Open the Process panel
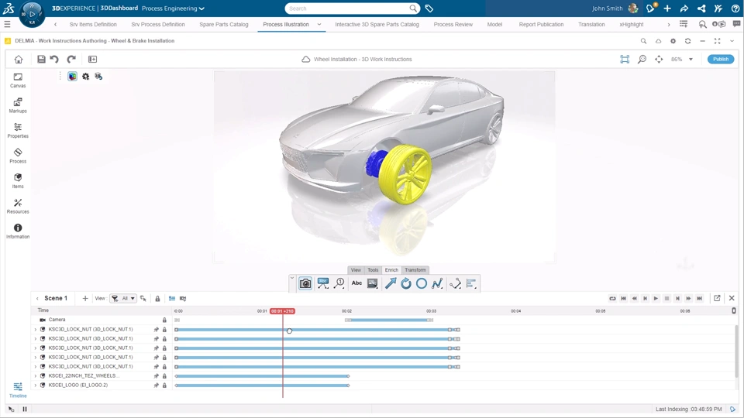Image resolution: width=744 pixels, height=418 pixels. [x=18, y=156]
